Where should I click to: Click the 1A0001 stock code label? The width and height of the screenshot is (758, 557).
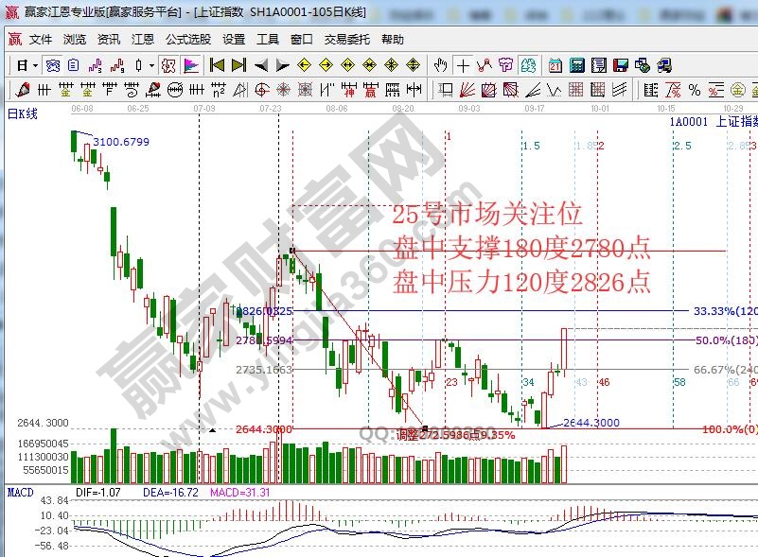pos(688,122)
